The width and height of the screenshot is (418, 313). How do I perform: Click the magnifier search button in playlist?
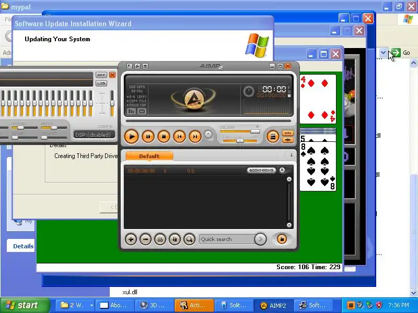point(189,239)
